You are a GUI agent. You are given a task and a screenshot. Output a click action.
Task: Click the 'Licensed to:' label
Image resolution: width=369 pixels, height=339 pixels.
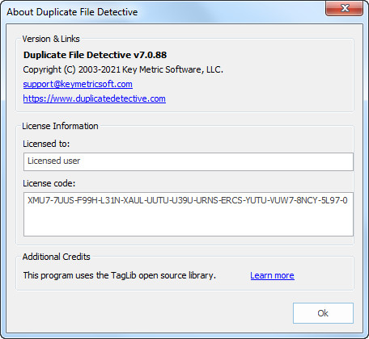click(46, 144)
